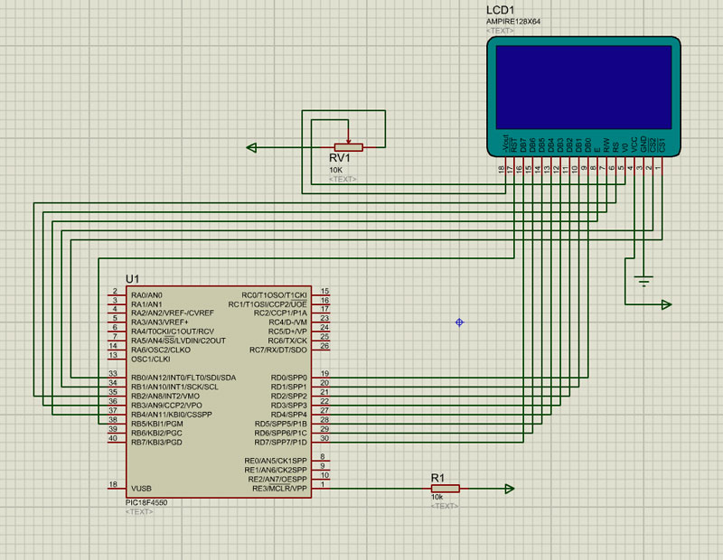Image resolution: width=723 pixels, height=560 pixels.
Task: Click pin RA1/AN1 on U1
Action: pyautogui.click(x=146, y=304)
